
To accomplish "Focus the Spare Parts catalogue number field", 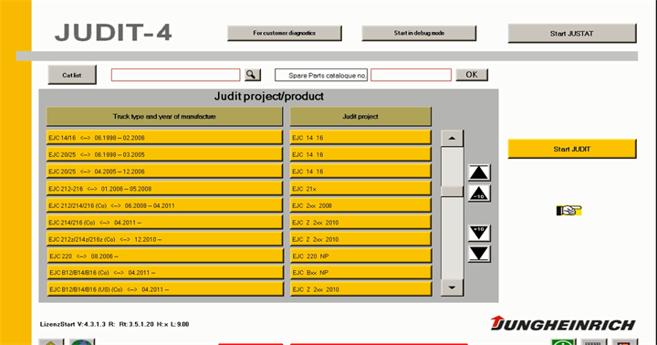I will tap(411, 75).
